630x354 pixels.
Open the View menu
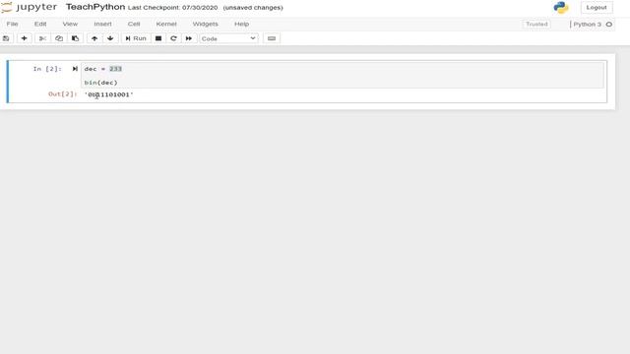[70, 24]
